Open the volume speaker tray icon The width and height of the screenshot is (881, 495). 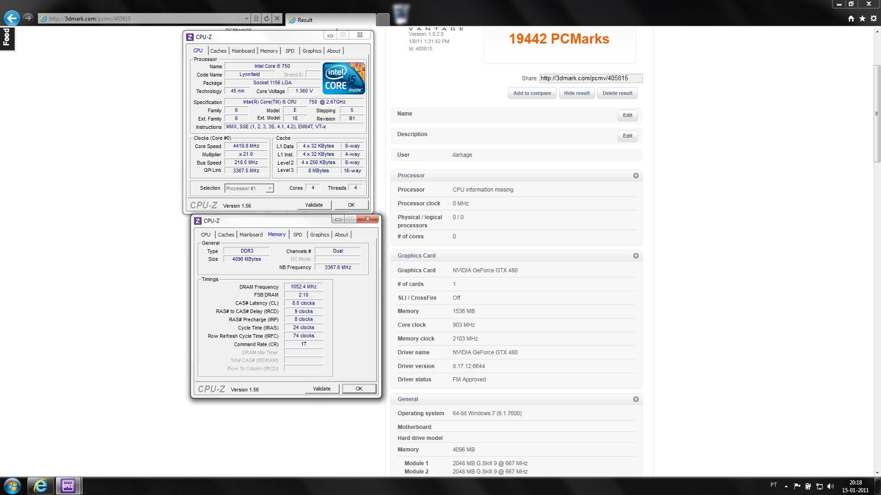tap(830, 486)
